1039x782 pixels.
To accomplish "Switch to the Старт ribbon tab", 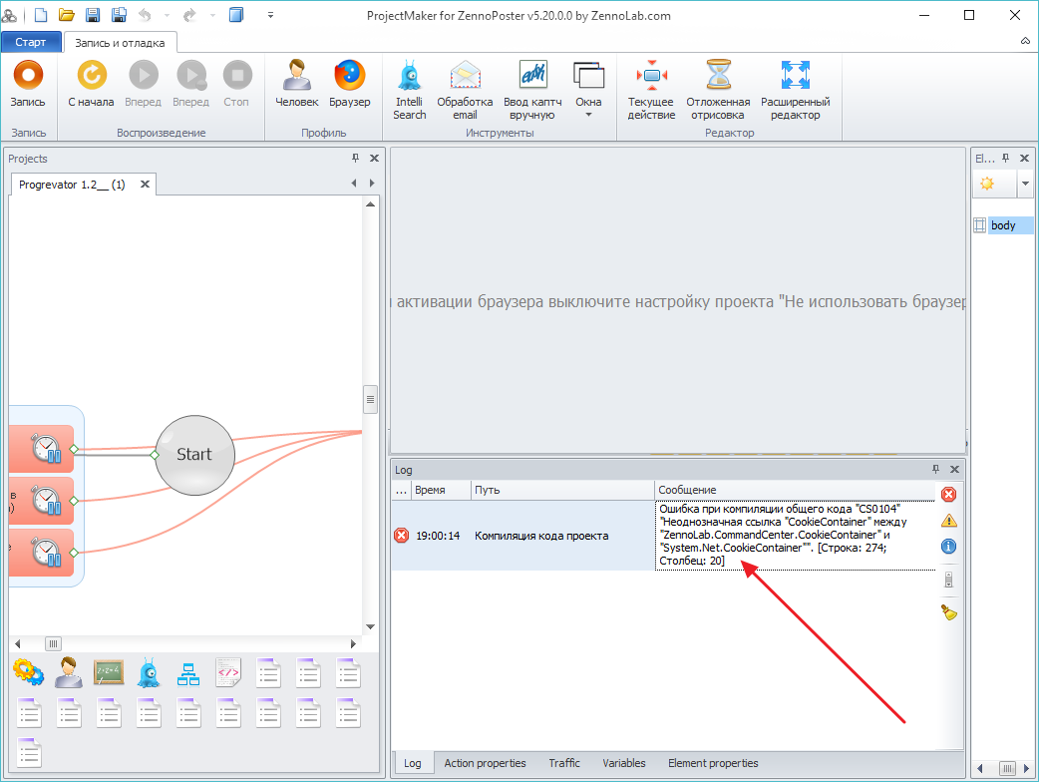I will [x=30, y=42].
